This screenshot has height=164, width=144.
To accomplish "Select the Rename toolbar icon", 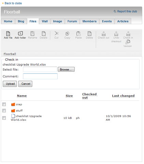I will pyautogui.click(x=32, y=33).
